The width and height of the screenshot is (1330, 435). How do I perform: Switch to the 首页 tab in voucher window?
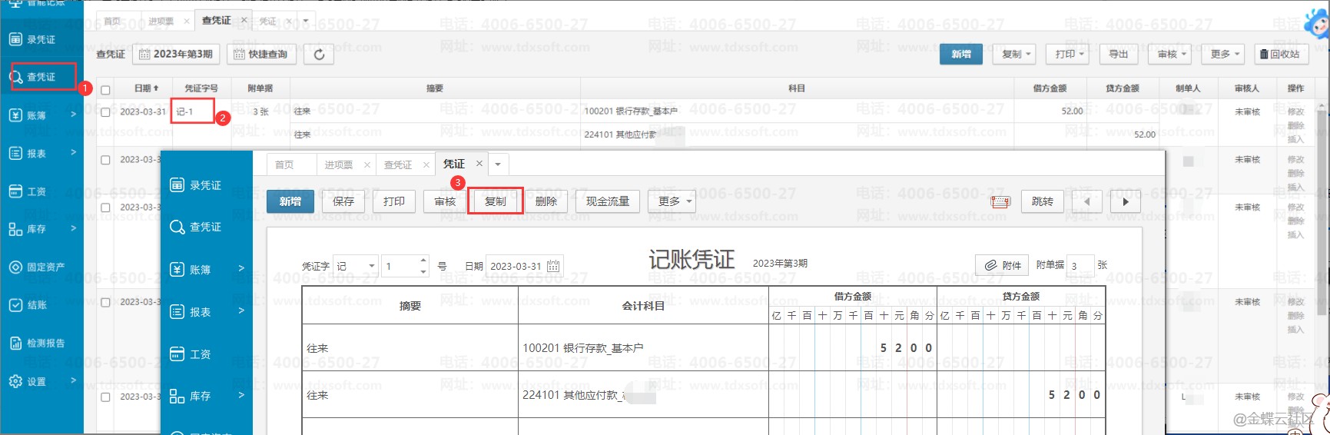tap(284, 164)
